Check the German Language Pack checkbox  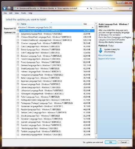18,65
